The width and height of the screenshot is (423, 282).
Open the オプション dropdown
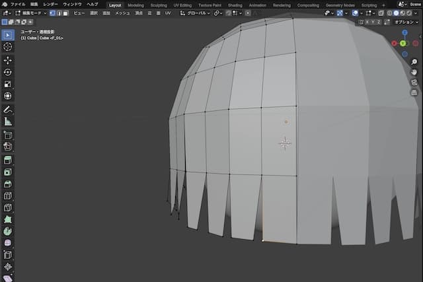point(405,22)
